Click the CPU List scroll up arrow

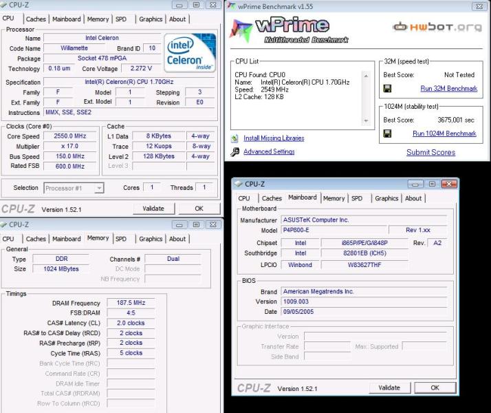[366, 76]
